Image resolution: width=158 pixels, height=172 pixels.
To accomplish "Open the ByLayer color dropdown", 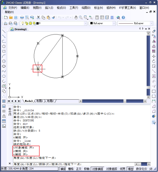I will pos(114,23).
